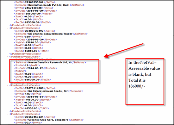
Task: Click the red annotation arrow head
Action: coord(106,56)
